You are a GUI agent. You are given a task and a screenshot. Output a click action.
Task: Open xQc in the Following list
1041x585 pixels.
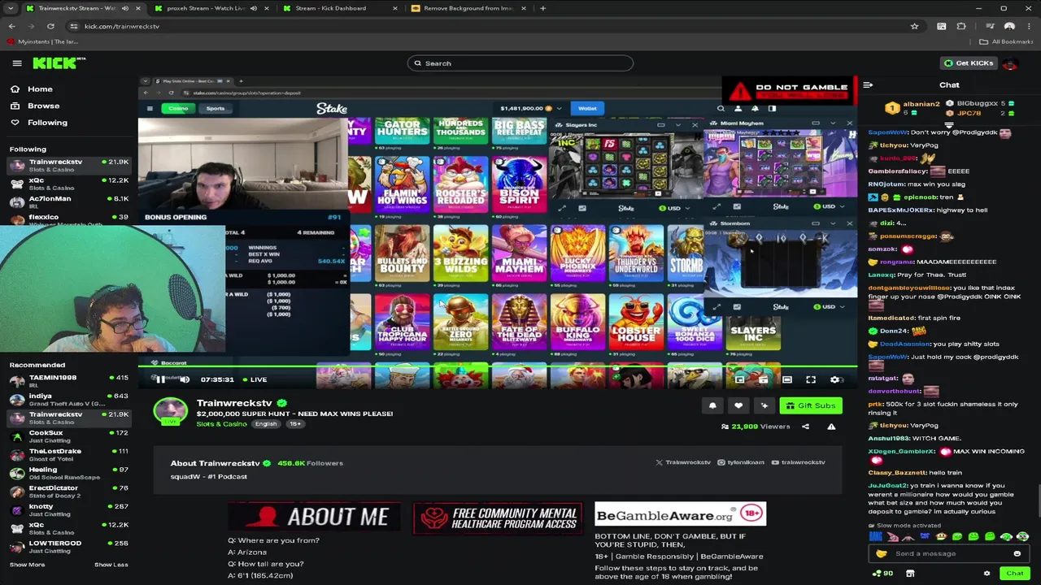[x=68, y=184]
